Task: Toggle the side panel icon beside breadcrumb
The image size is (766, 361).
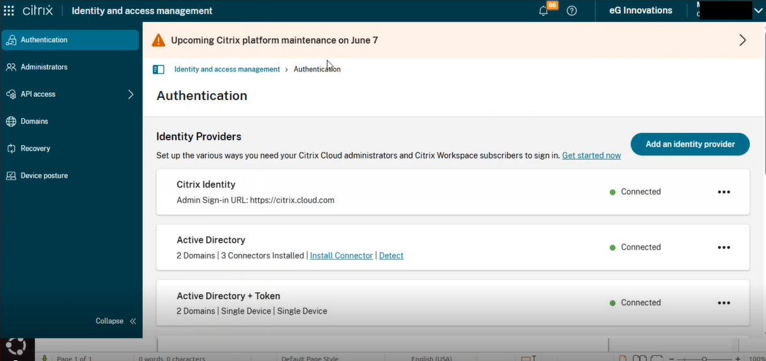Action: pos(158,69)
